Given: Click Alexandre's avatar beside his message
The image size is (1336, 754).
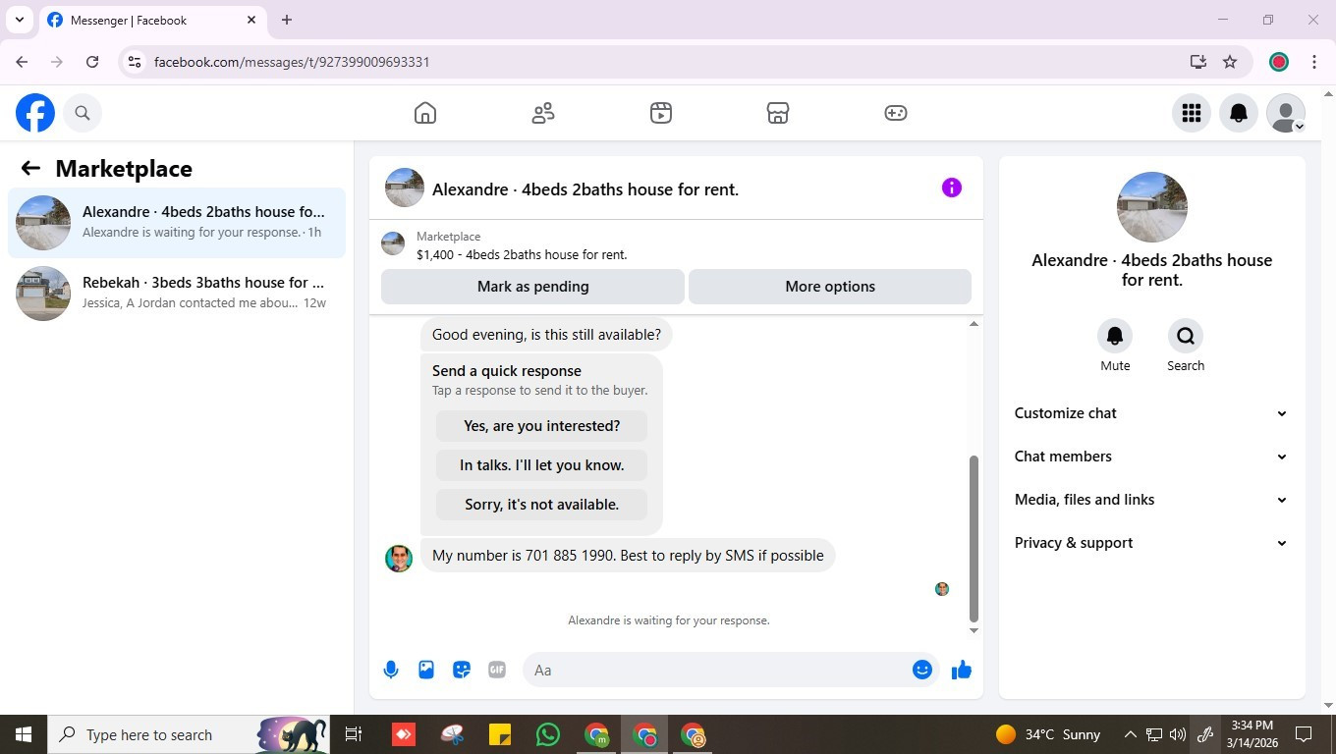Looking at the screenshot, I should [399, 558].
